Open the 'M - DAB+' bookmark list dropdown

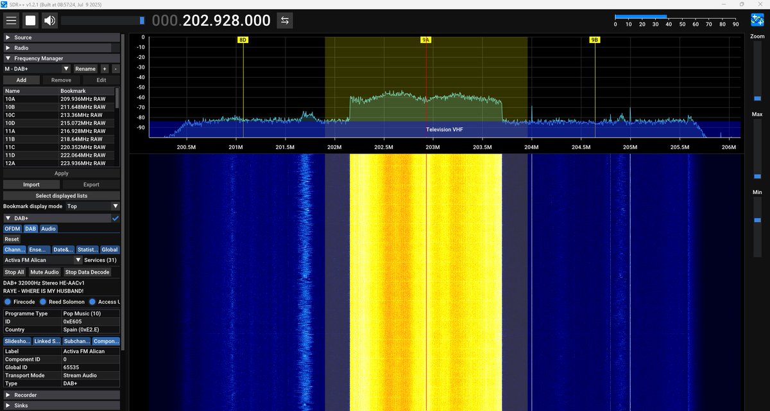click(x=37, y=69)
